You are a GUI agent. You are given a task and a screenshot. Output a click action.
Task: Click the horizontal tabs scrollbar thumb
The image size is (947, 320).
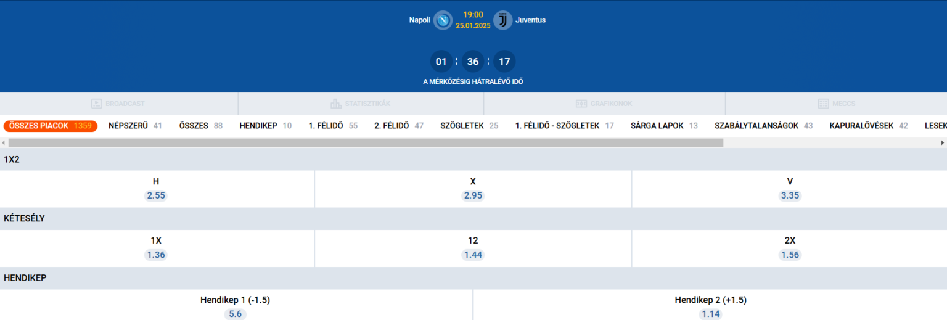point(365,142)
